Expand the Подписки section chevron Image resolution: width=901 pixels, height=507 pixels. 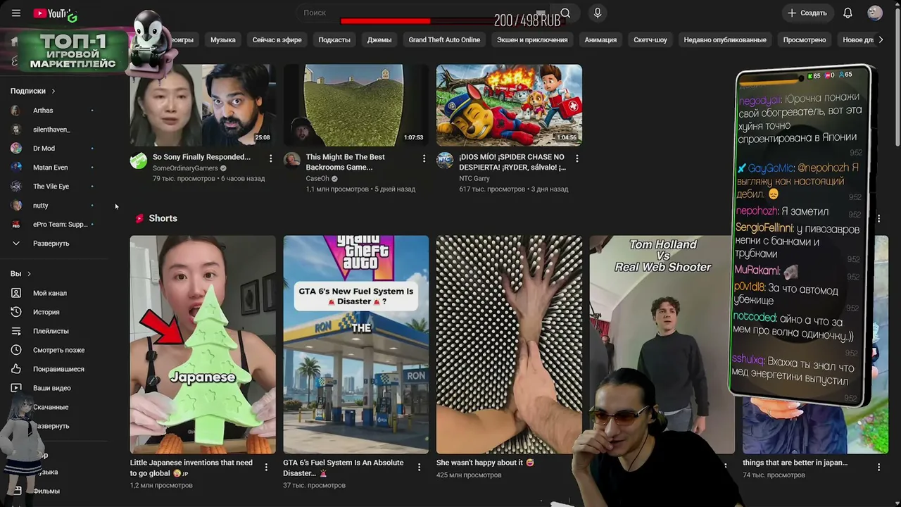[53, 91]
